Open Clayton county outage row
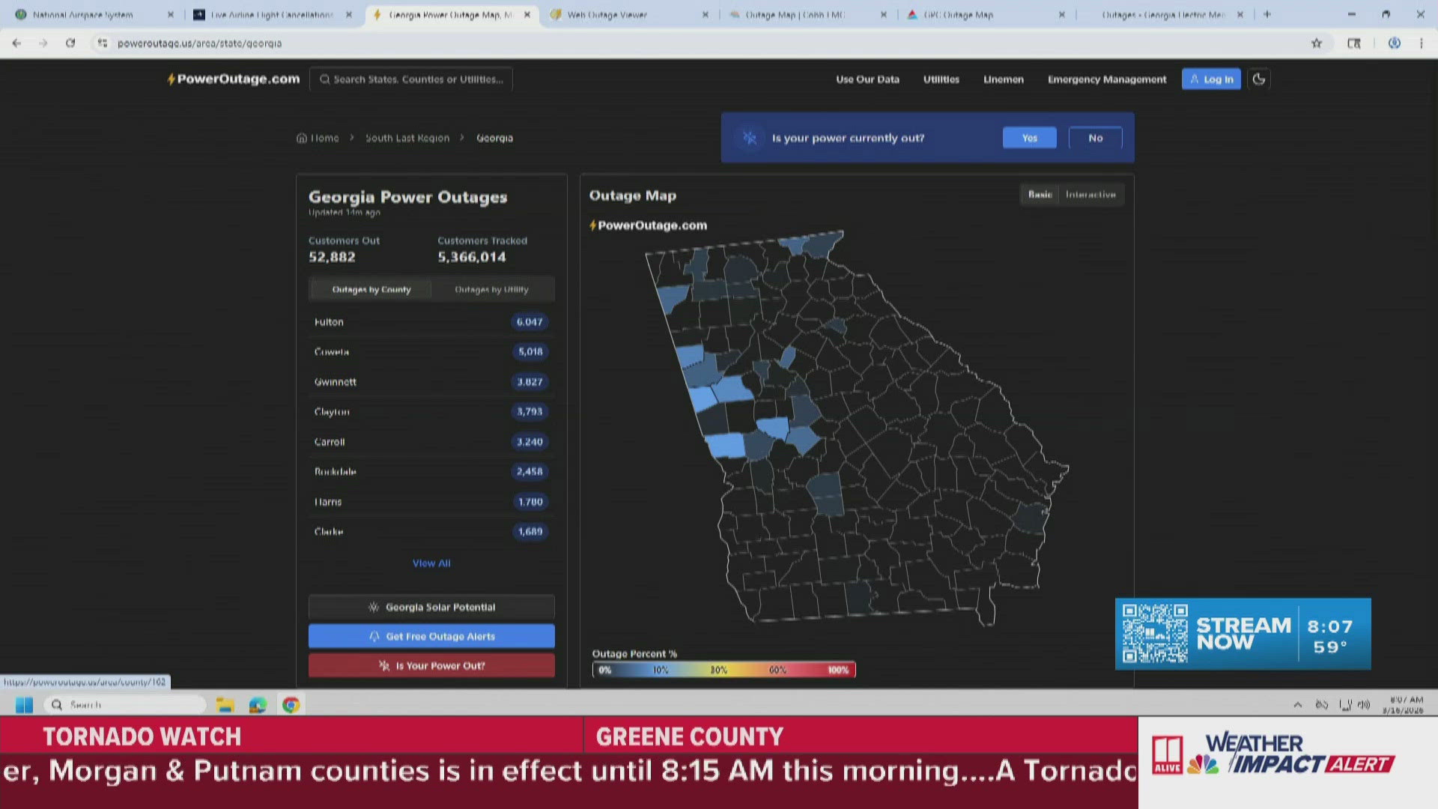 click(x=431, y=412)
